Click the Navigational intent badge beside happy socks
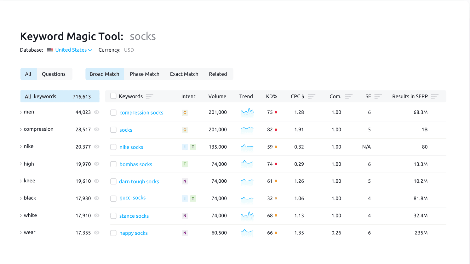The width and height of the screenshot is (470, 264). (185, 232)
